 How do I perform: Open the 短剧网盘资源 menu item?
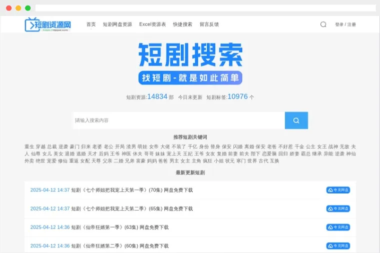pyautogui.click(x=117, y=24)
